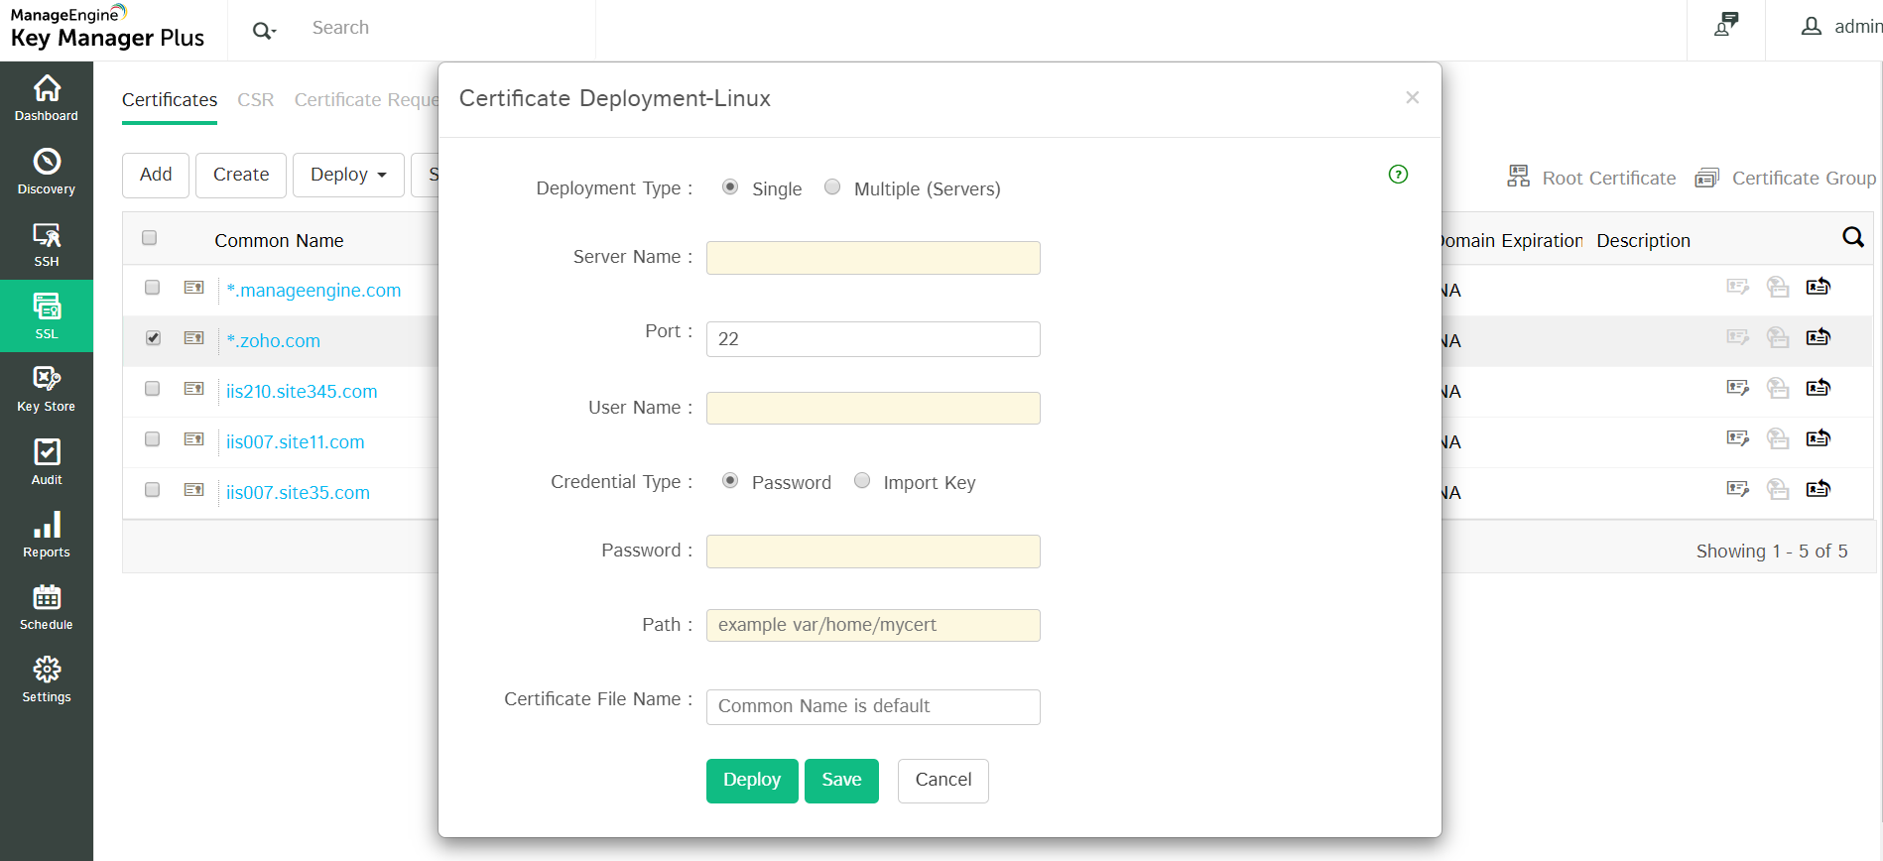1883x861 pixels.
Task: Open the Key Store section
Action: [x=47, y=389]
